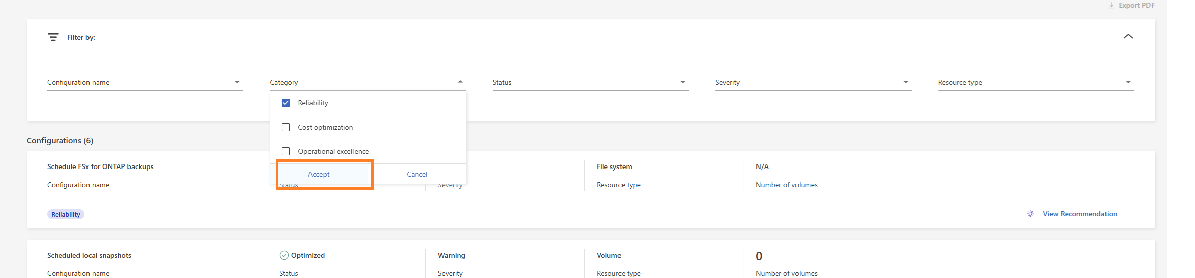Open the View Recommendation link
Screen dimensions: 1195x278
(x=1080, y=214)
